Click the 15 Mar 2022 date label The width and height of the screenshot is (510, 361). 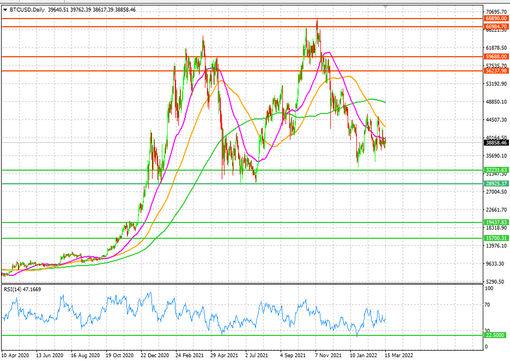tap(399, 356)
